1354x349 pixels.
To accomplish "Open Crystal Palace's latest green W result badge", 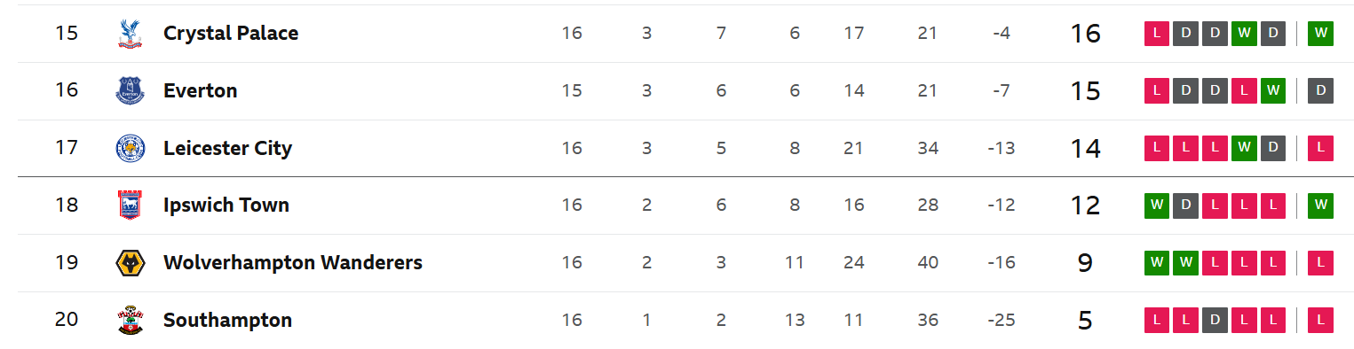I will [x=1320, y=34].
